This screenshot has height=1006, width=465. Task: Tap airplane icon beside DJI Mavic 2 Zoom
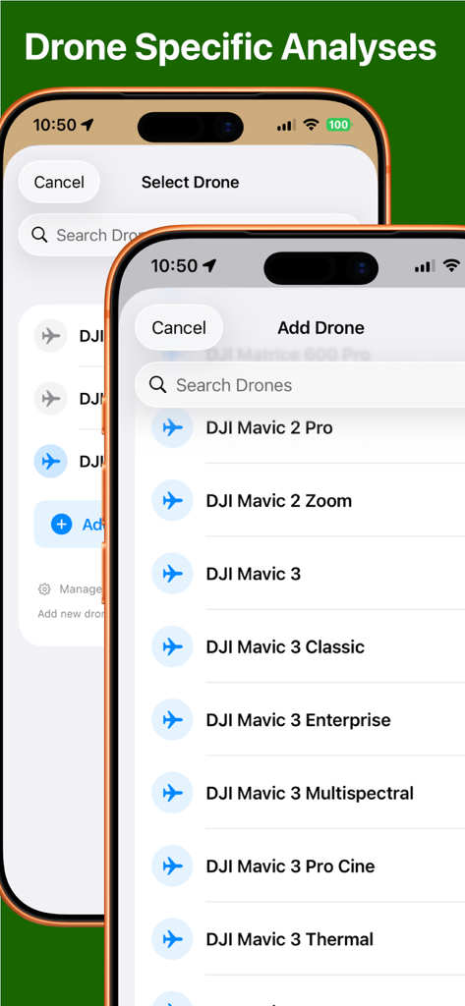point(172,500)
